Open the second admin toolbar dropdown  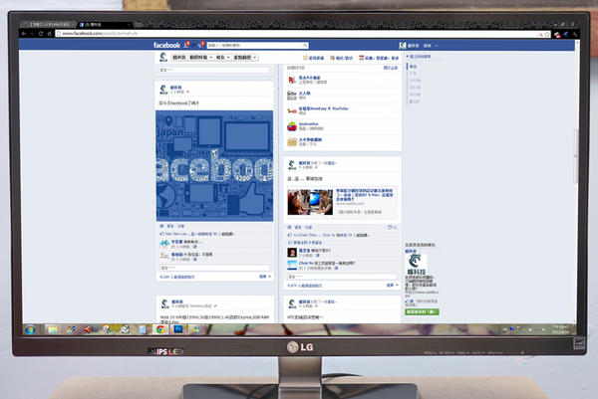click(200, 58)
